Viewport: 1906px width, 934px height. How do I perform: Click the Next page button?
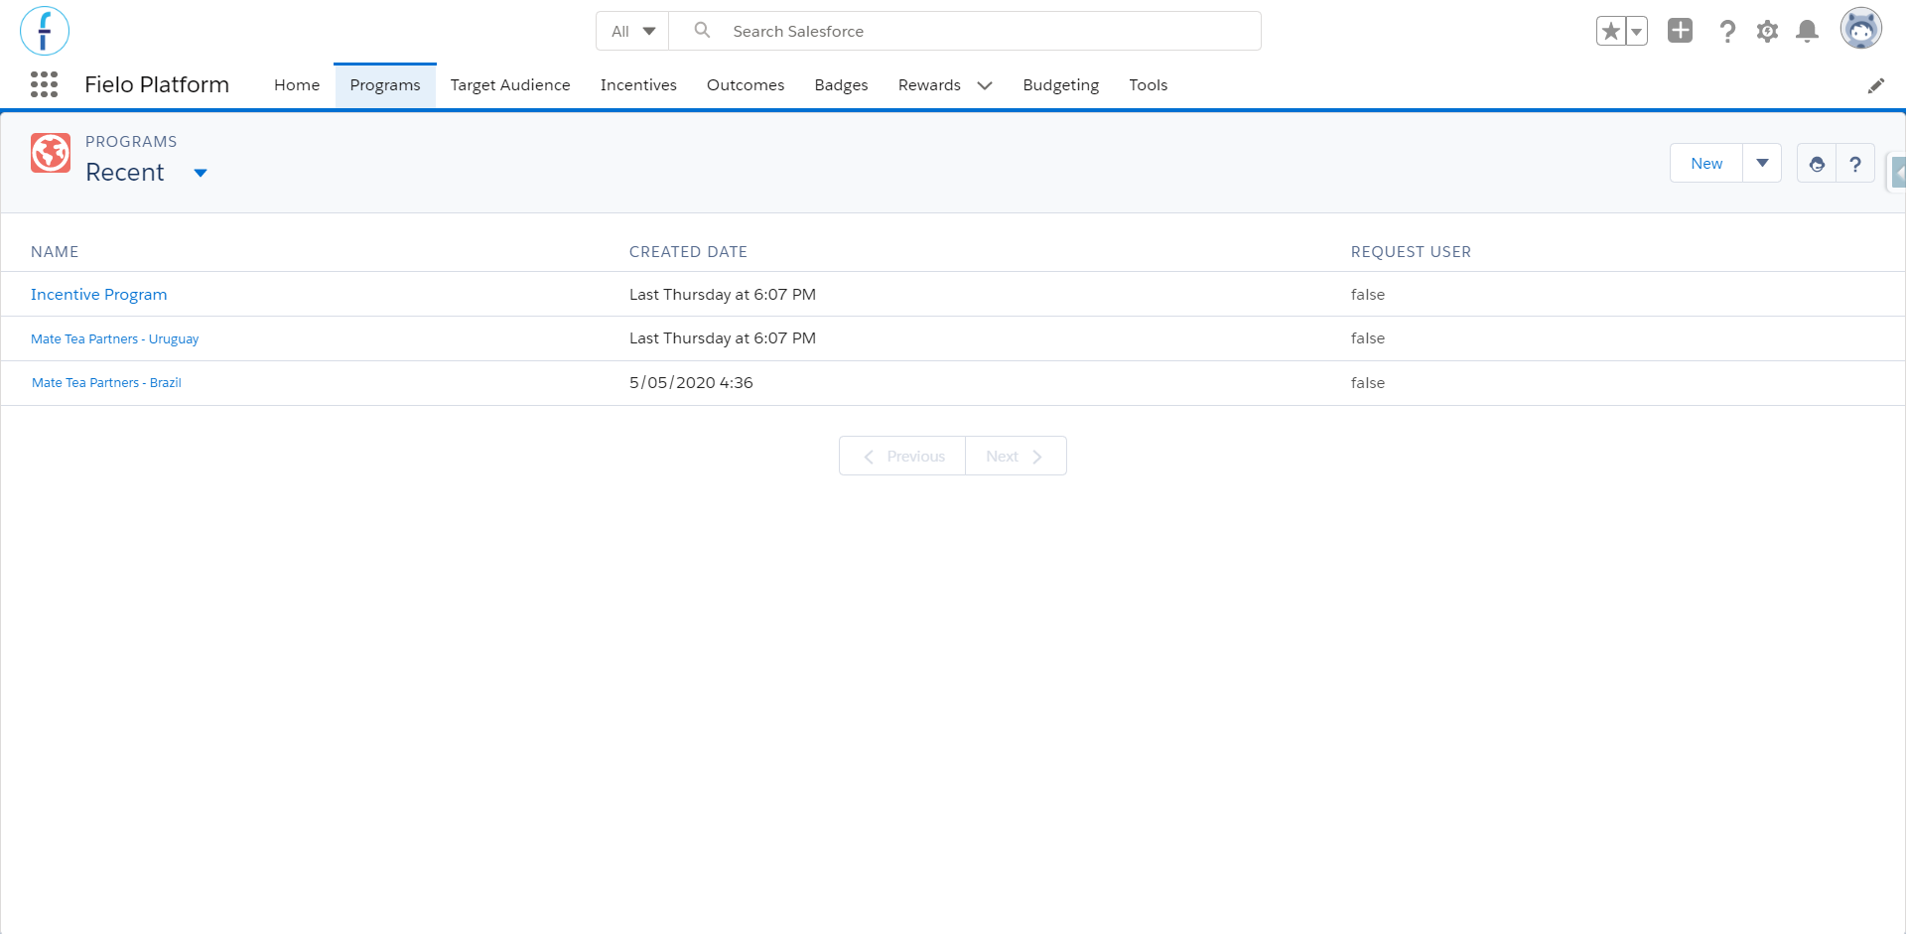pos(1016,457)
